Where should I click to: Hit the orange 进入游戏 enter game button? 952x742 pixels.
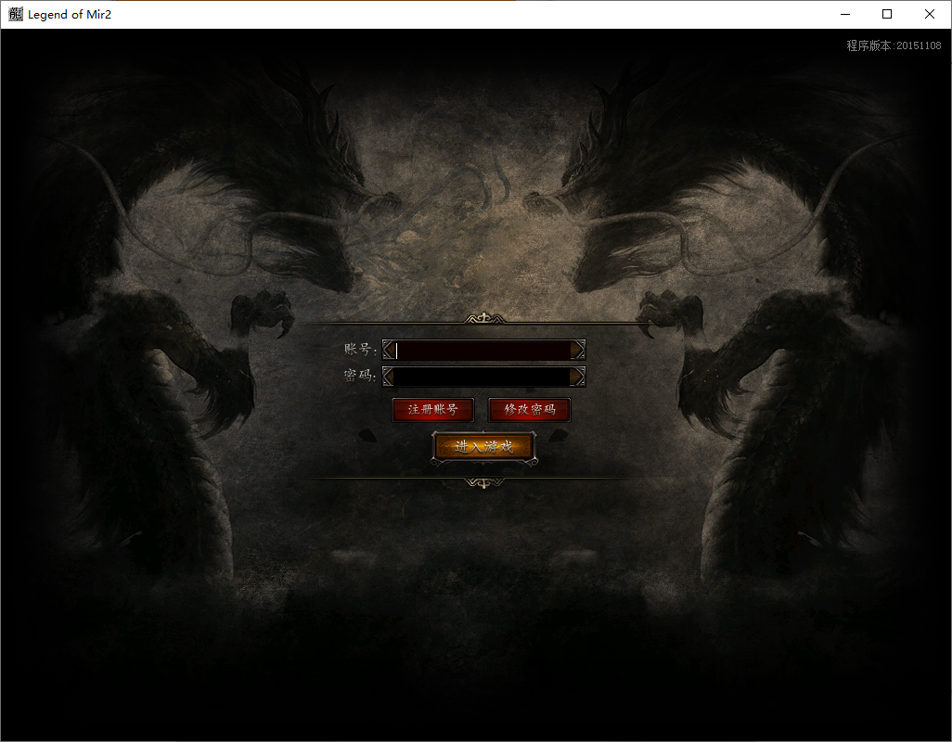pos(483,446)
